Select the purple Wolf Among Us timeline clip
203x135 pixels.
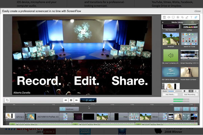pos(78,117)
